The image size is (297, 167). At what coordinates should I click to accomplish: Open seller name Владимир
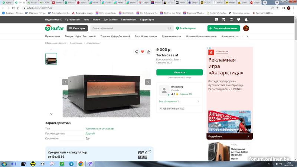[x=177, y=86]
